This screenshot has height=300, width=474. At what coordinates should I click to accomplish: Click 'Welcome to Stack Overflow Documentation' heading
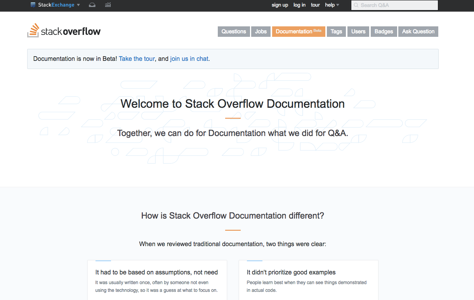(233, 103)
